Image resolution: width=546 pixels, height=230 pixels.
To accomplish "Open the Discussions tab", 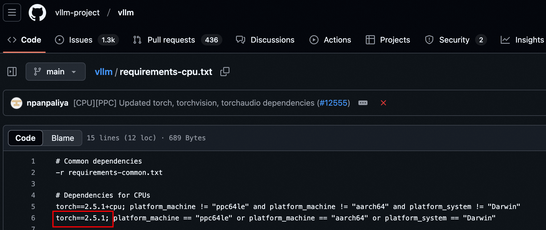I will 265,40.
